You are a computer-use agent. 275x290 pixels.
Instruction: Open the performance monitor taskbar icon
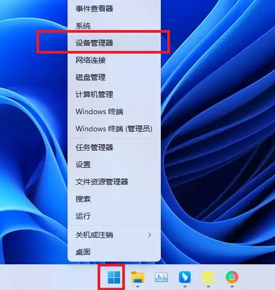pyautogui.click(x=161, y=277)
